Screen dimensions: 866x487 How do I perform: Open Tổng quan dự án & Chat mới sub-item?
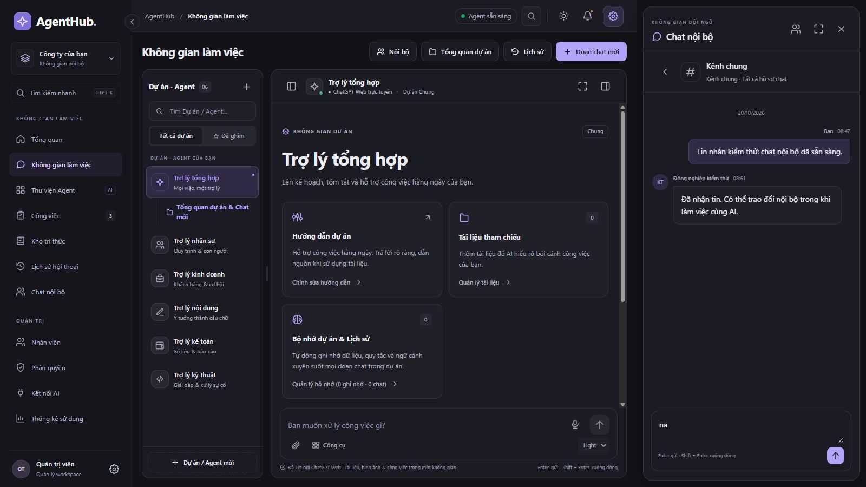[x=208, y=212]
